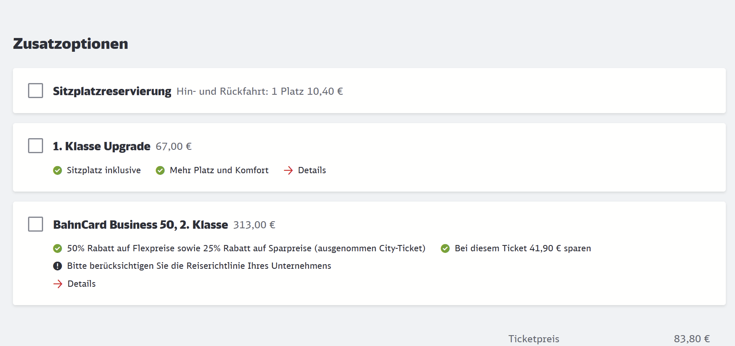This screenshot has height=346, width=735.
Task: Click red arrow icon for upgrade Details
Action: pos(288,170)
